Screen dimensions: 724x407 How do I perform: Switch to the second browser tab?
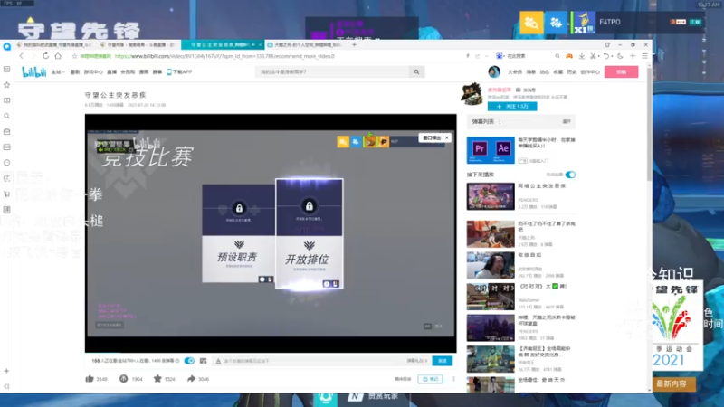(x=138, y=44)
